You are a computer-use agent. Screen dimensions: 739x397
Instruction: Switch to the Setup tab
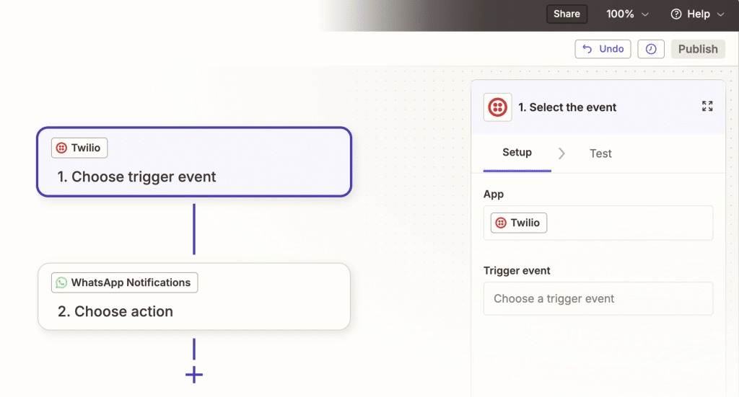(x=517, y=153)
